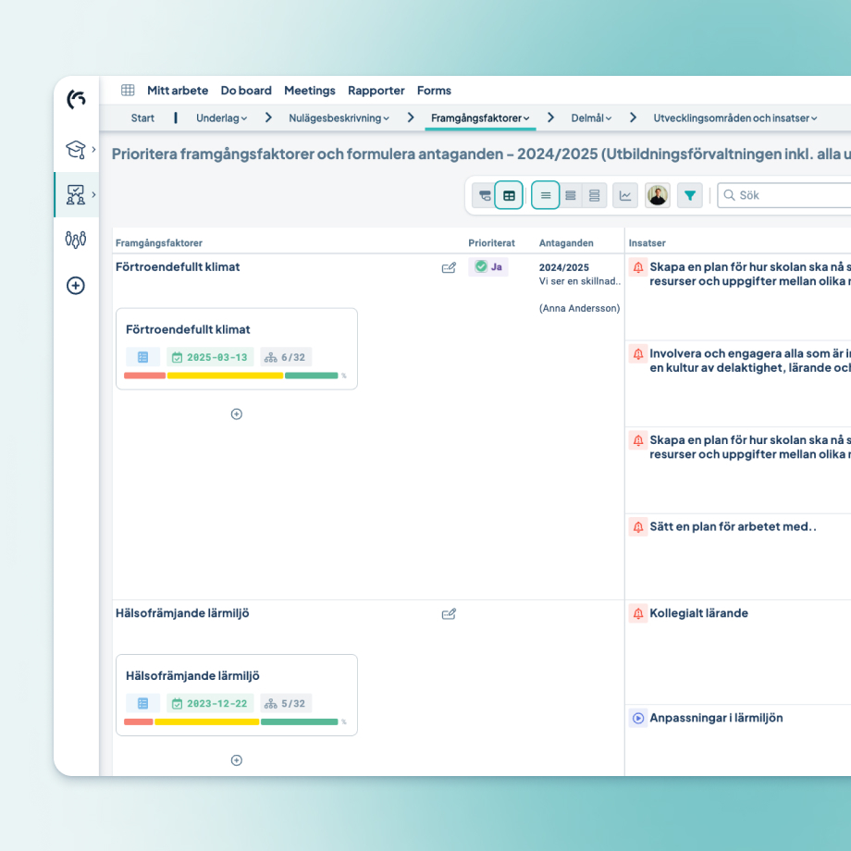Click edit icon for Hälsofrämjande lärmiljö row
This screenshot has height=851, width=851.
coord(449,613)
